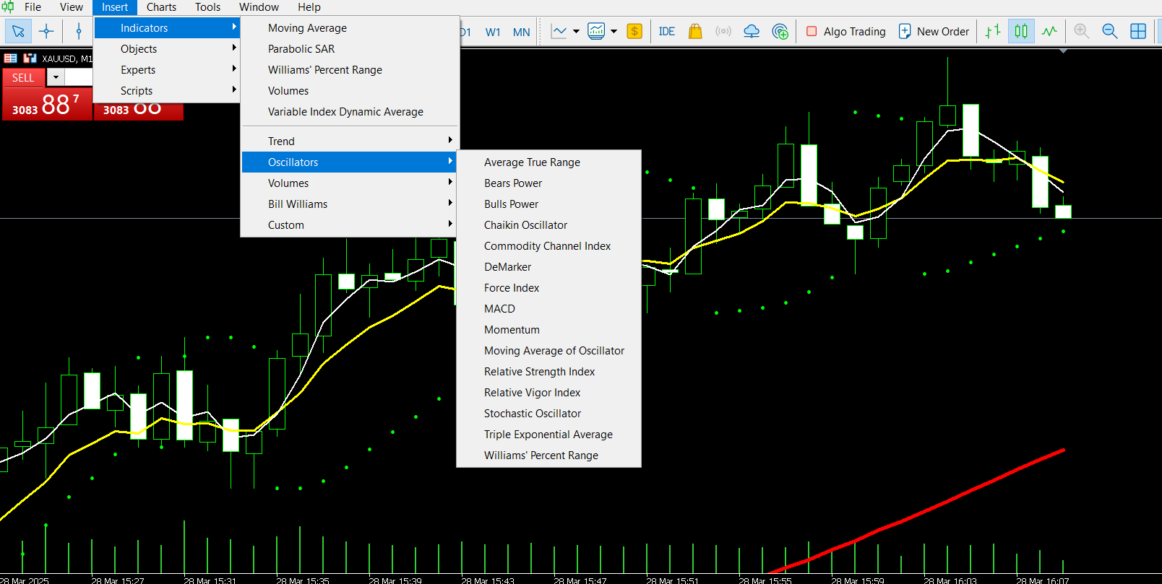The height and width of the screenshot is (584, 1162).
Task: Expand the Objects submenu
Action: (167, 48)
